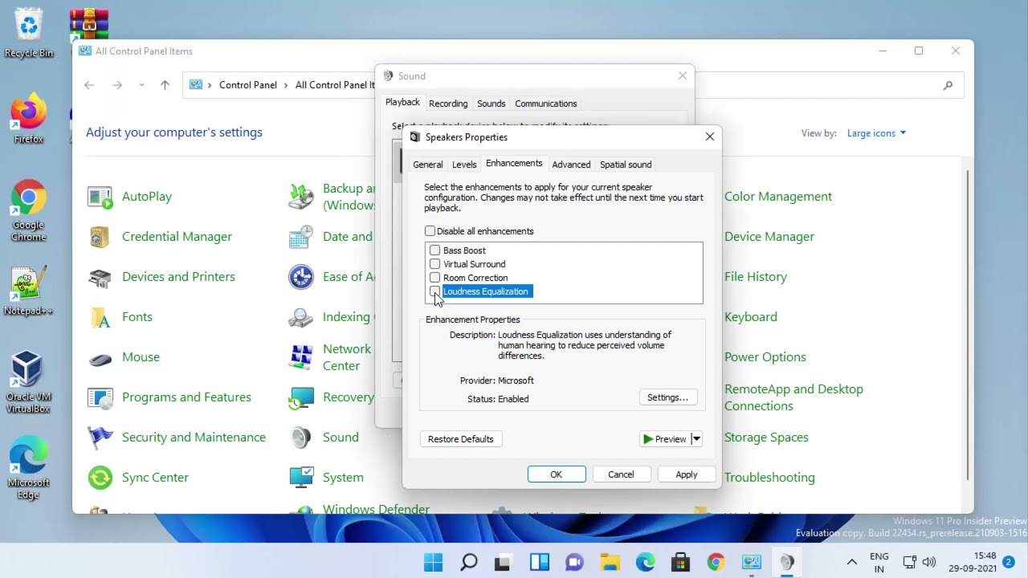Switch to the Spatial sound tab
Viewport: 1028px width, 578px height.
pos(626,165)
